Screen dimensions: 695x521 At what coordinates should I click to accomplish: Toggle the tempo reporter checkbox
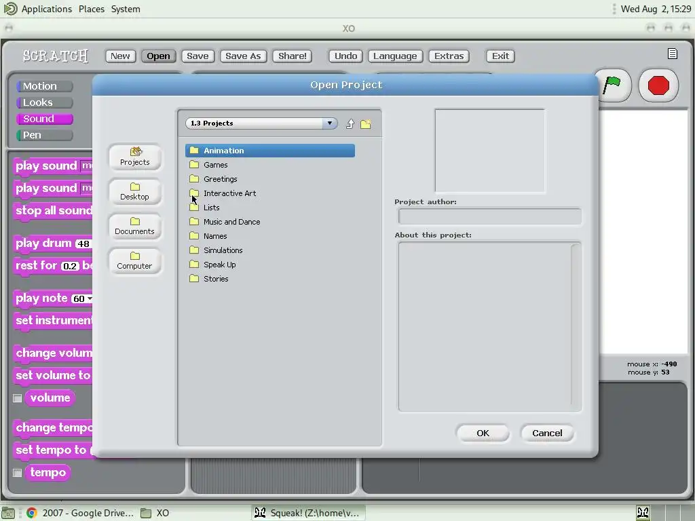pyautogui.click(x=17, y=473)
